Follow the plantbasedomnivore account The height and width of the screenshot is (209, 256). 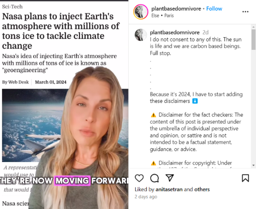pos(214,9)
